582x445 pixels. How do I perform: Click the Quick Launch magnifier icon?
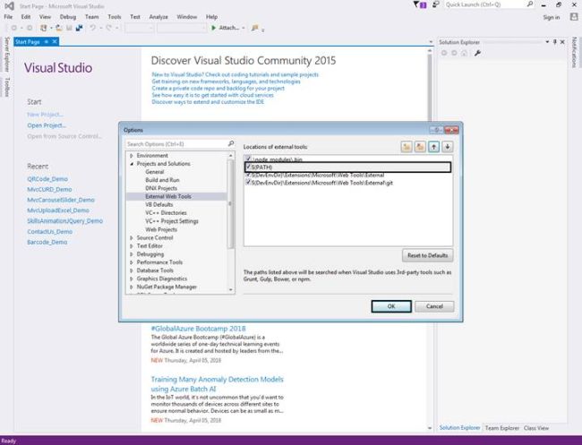click(530, 4)
